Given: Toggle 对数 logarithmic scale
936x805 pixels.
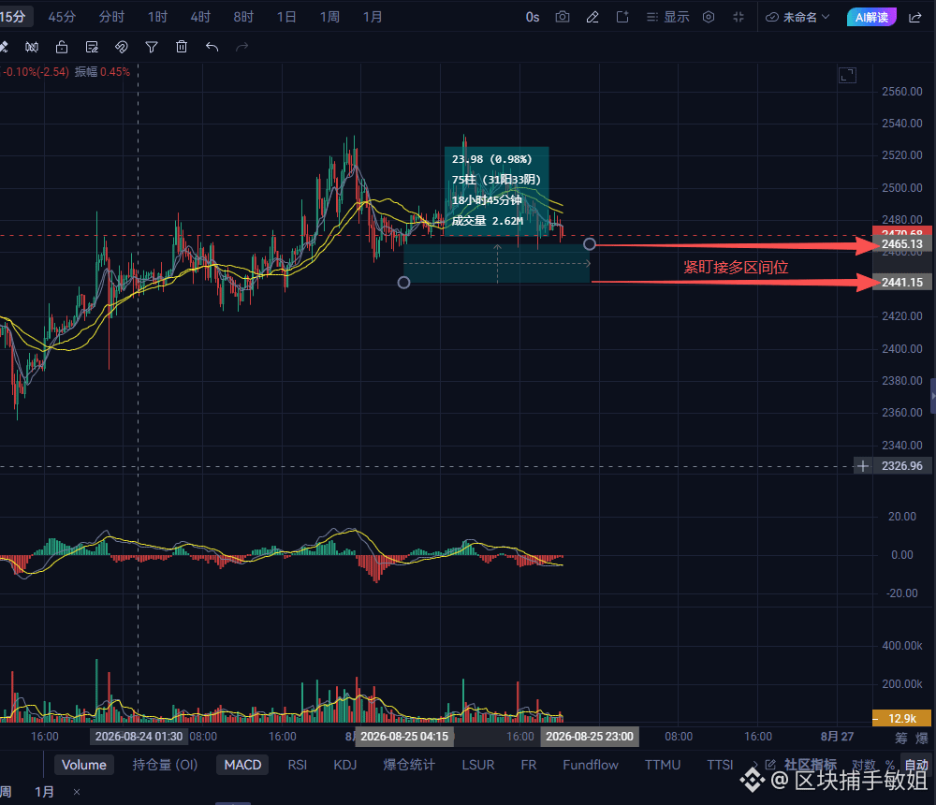Looking at the screenshot, I should click(x=863, y=765).
